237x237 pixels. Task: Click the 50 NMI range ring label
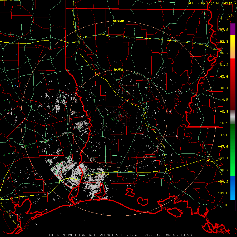pyautogui.click(x=118, y=70)
